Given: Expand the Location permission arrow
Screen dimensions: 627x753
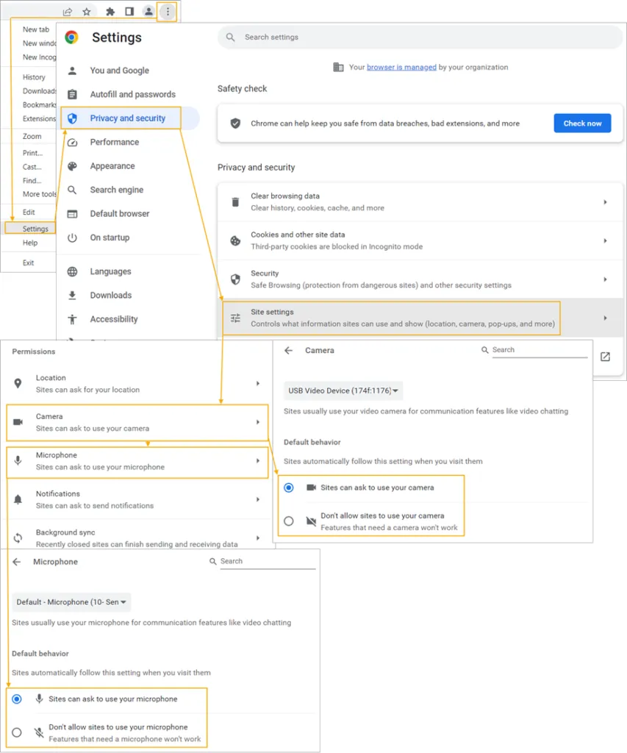Looking at the screenshot, I should click(x=258, y=384).
